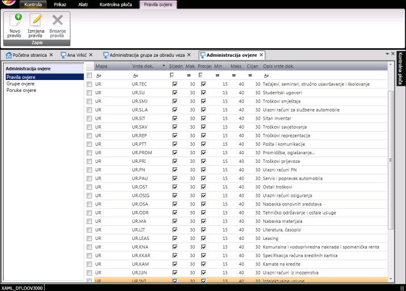Open the Slijedni filter checkbox dropdown
Screen dimensions: 406x291
[x=172, y=75]
